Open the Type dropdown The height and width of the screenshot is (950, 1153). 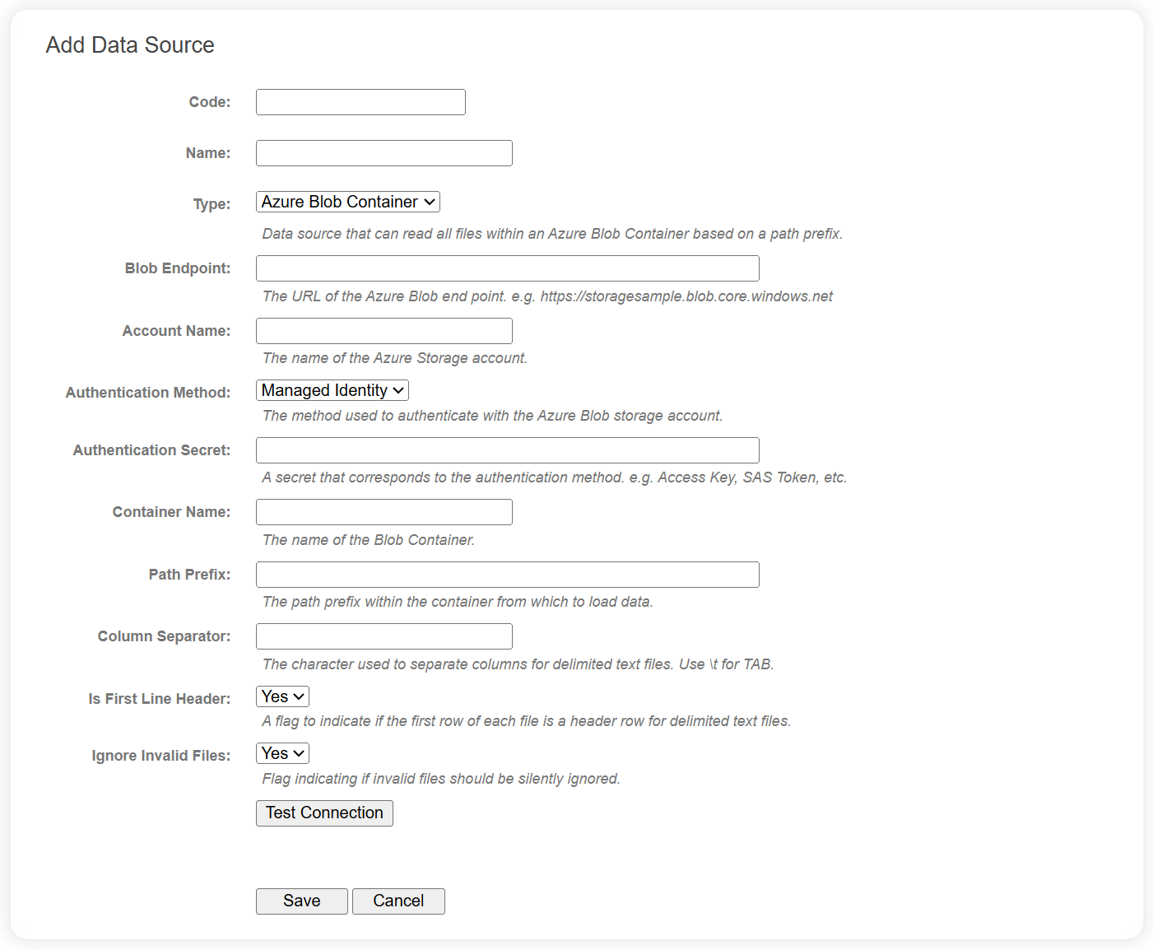point(346,202)
